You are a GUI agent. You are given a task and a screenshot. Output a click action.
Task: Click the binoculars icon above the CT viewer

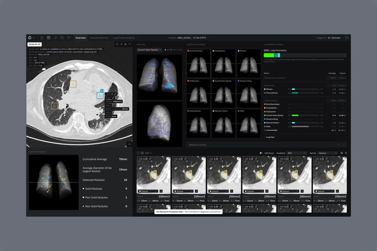click(x=125, y=44)
